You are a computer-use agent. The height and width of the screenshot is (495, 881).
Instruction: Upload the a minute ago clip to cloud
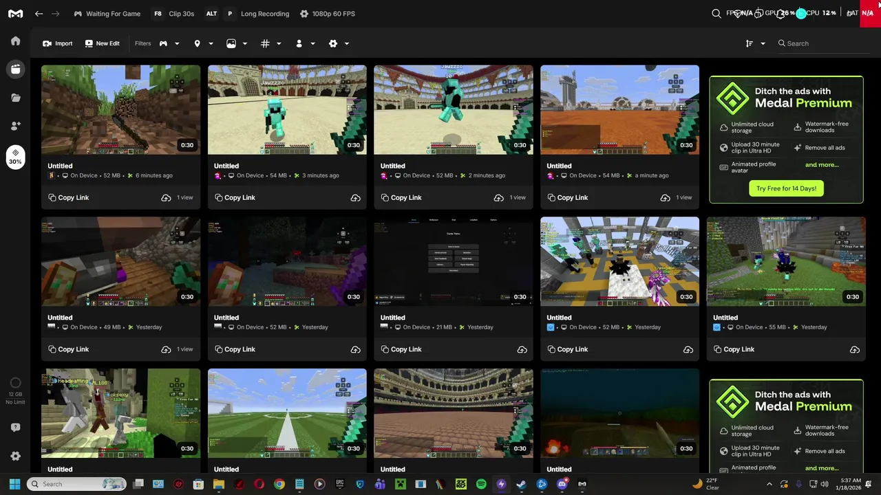pyautogui.click(x=665, y=198)
